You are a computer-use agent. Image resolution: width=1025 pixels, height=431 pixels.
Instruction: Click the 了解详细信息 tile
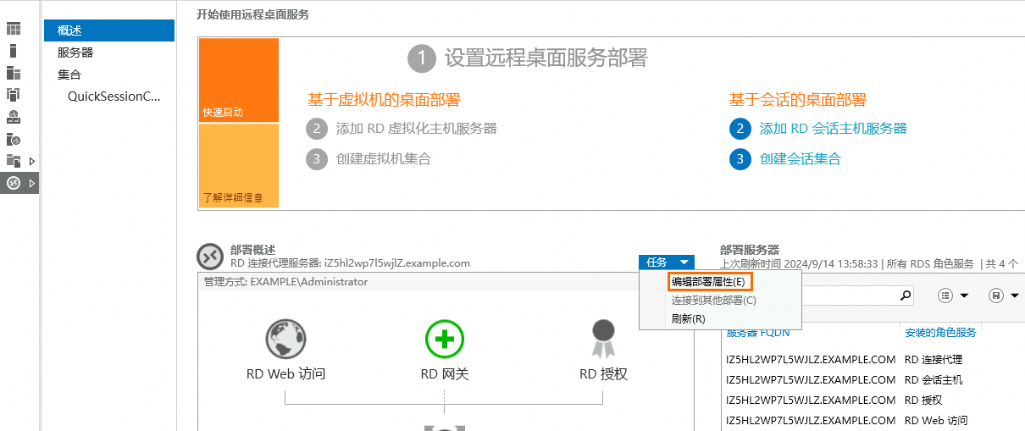239,165
